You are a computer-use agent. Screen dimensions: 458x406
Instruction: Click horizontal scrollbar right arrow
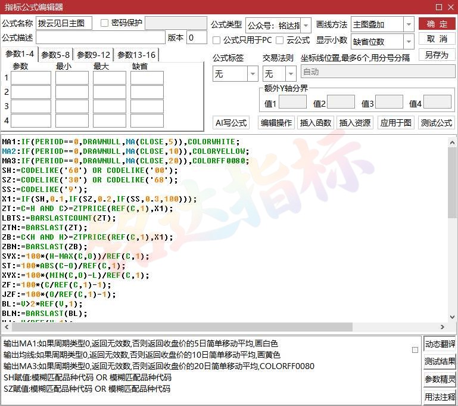pyautogui.click(x=443, y=327)
